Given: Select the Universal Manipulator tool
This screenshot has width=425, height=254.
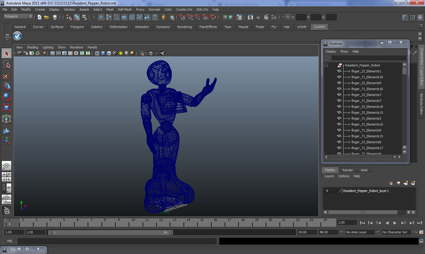Looking at the screenshot, I should tap(6, 119).
